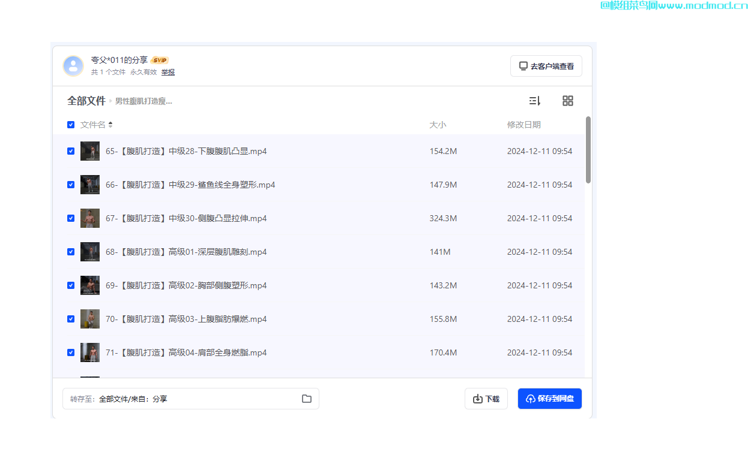Open thumbnail of video 70 上腹脂肪爆燃

click(90, 319)
